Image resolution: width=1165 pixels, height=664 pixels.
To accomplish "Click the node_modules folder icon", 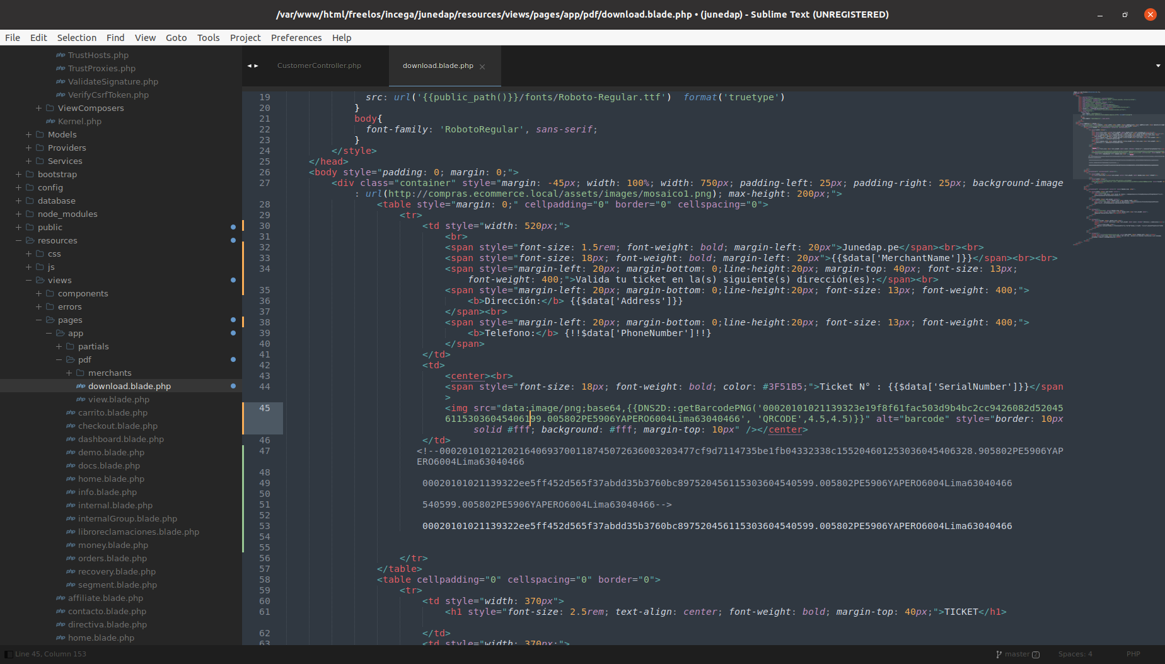I will [30, 214].
